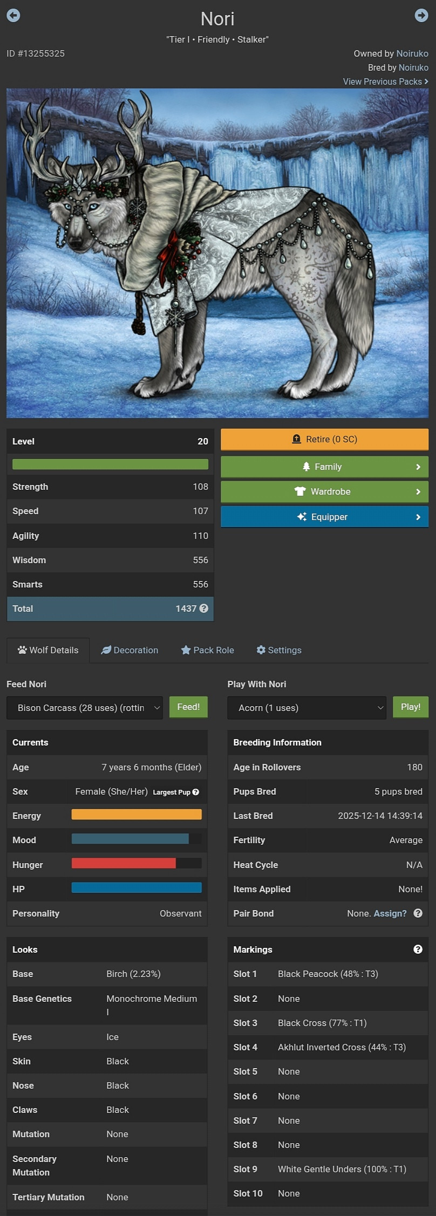Click the Total stats help question mark

pyautogui.click(x=203, y=608)
